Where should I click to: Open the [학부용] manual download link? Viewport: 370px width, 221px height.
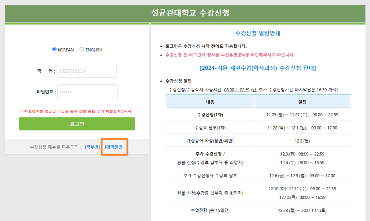(93, 147)
